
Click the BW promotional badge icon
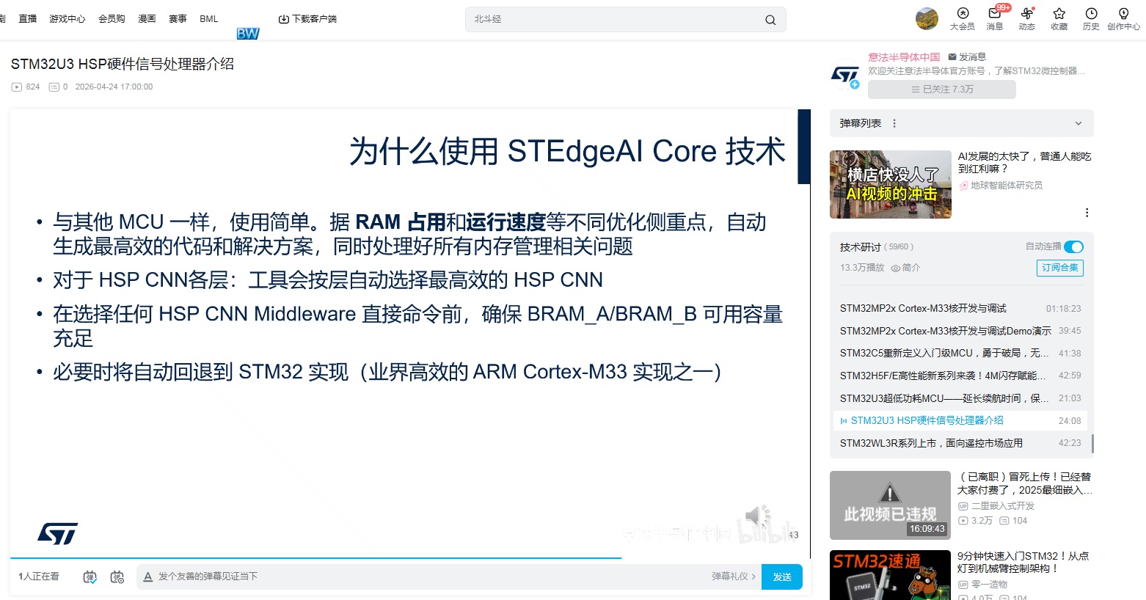tap(248, 33)
